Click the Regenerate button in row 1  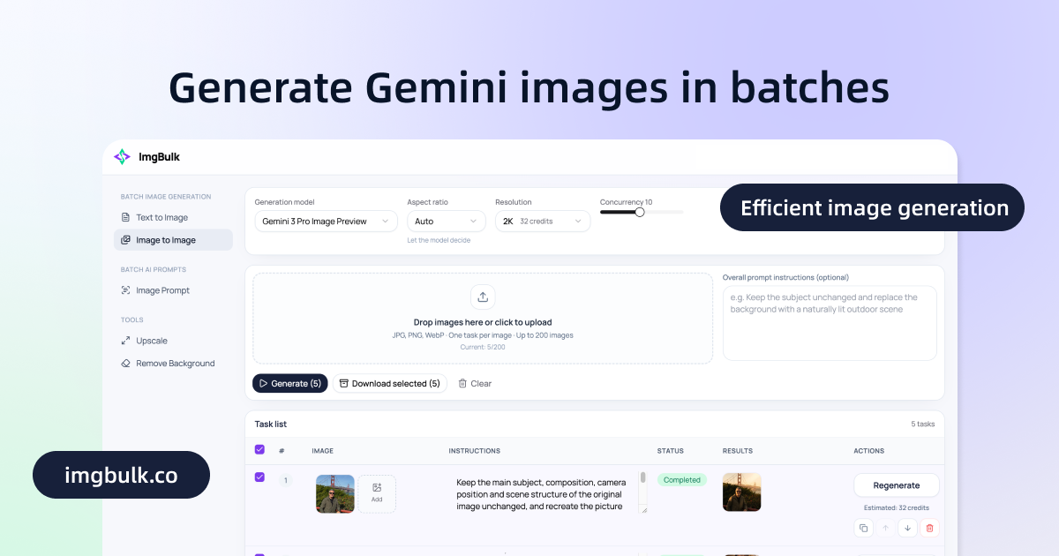pos(897,485)
